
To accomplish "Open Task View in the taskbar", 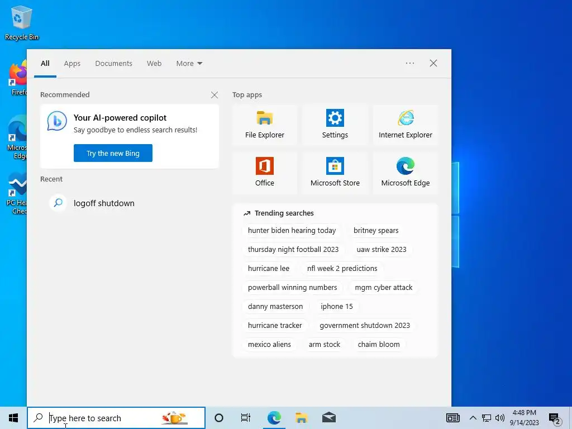I will pyautogui.click(x=246, y=418).
